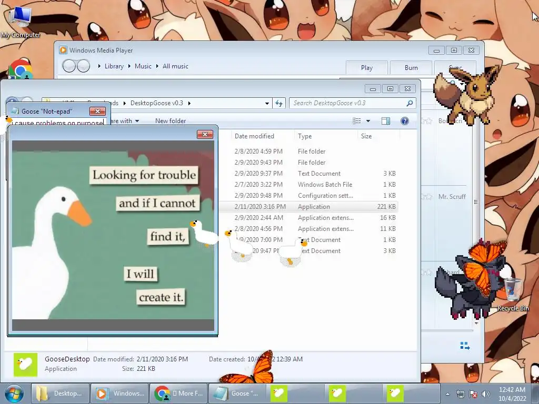Open the volume speaker tray icon
The width and height of the screenshot is (539, 404).
[x=485, y=395]
